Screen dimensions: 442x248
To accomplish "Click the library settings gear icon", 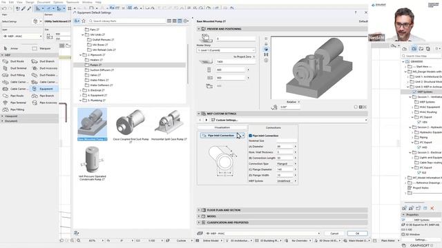I will coord(186,21).
